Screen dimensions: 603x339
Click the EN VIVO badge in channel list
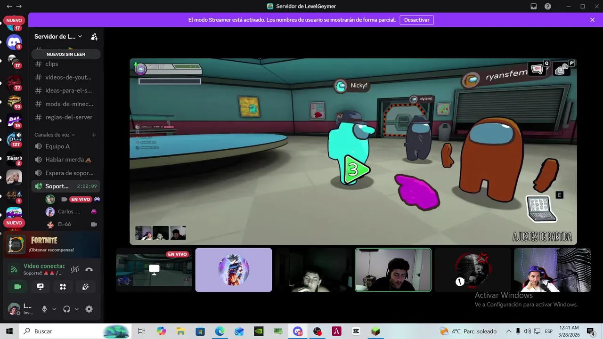coord(80,199)
